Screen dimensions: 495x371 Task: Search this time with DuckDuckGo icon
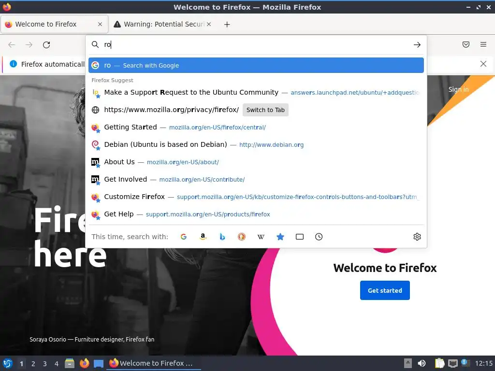pyautogui.click(x=242, y=237)
